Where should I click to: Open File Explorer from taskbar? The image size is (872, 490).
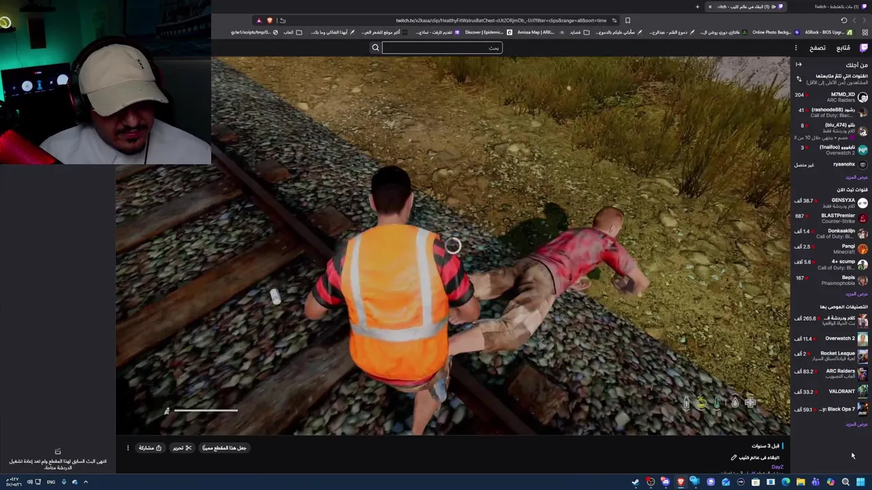coord(800,483)
